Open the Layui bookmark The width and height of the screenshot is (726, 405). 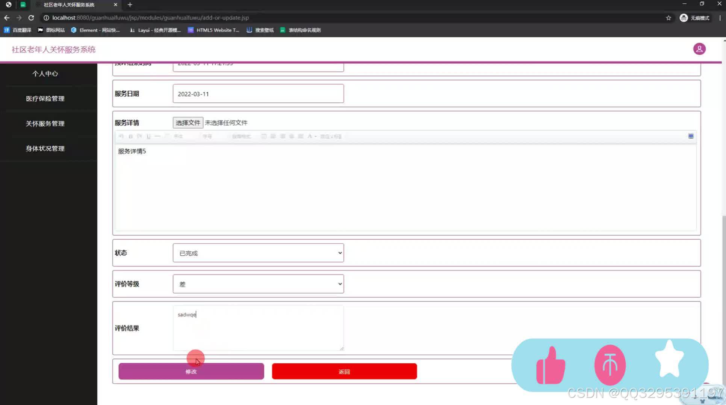click(x=155, y=30)
